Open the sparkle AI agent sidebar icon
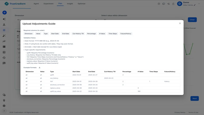The image size is (204, 115). (x=4, y=19)
